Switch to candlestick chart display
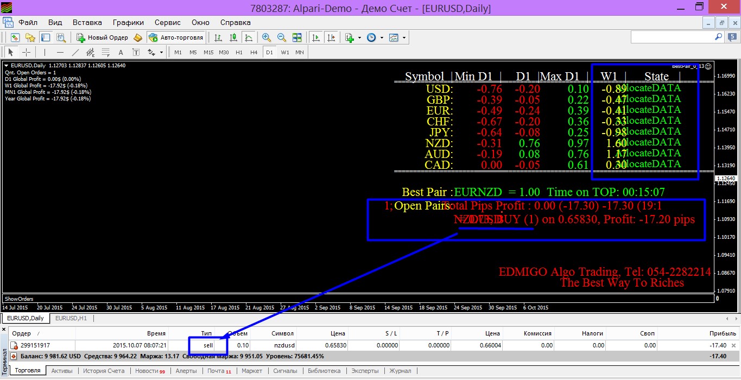Screen dimensions: 741x380 (x=233, y=37)
